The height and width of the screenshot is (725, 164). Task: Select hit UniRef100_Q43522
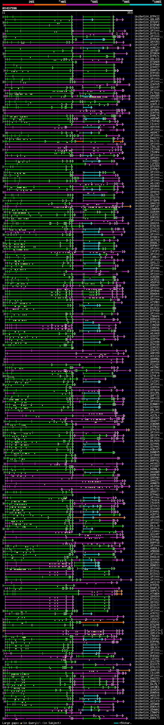(147, 280)
